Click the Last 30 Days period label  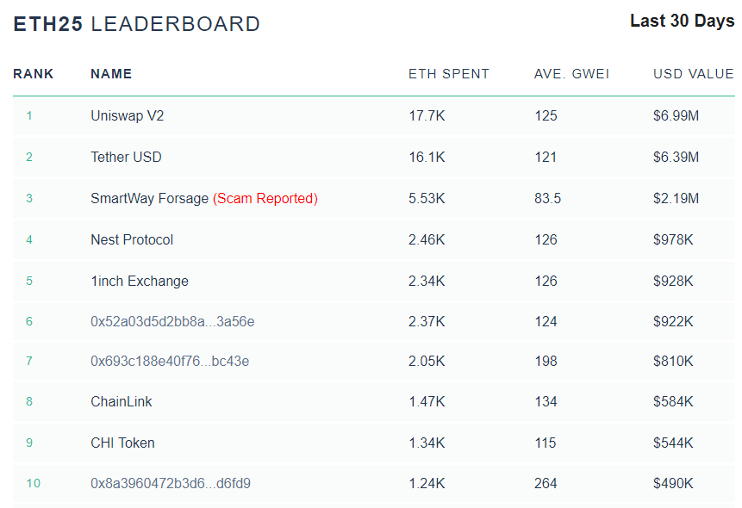682,22
